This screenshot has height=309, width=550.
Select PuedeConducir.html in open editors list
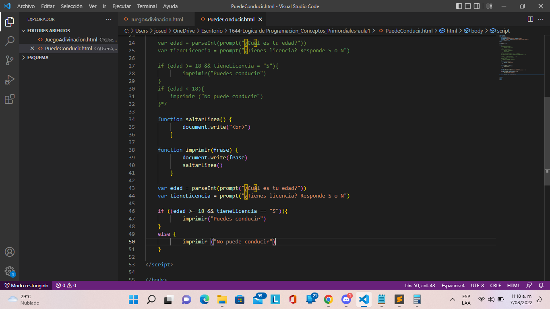68,48
